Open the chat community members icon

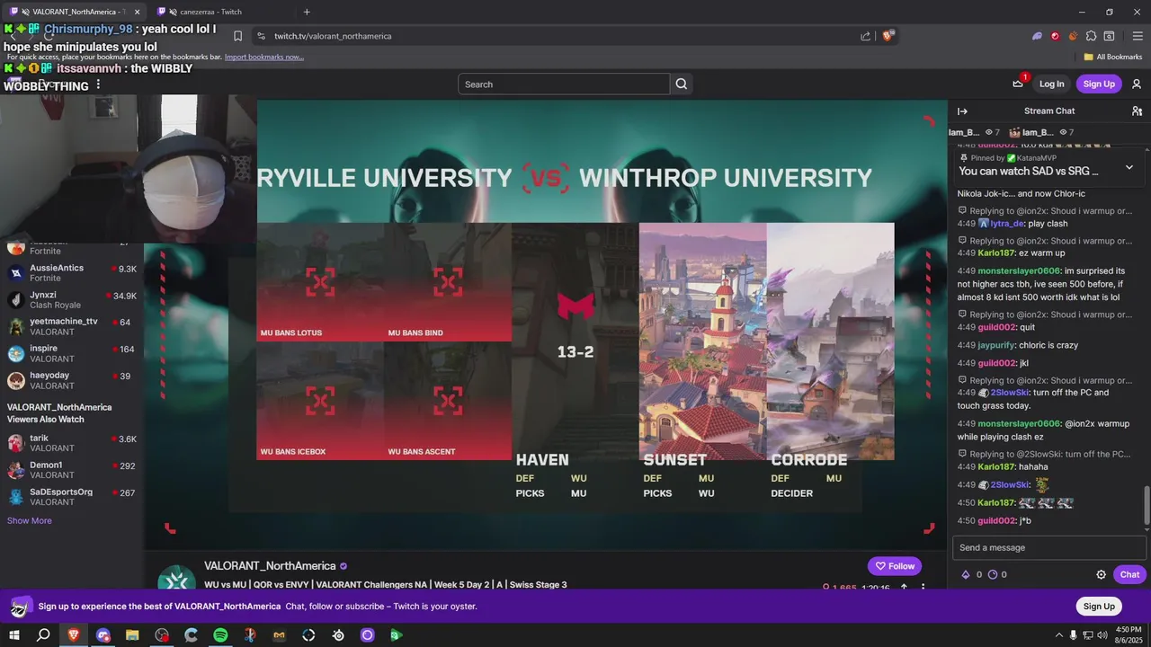(1137, 111)
